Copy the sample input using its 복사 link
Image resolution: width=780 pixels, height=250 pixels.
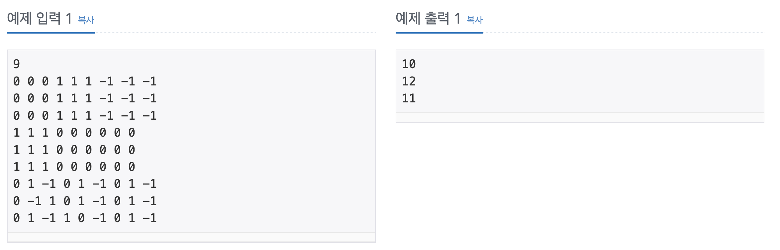[86, 20]
